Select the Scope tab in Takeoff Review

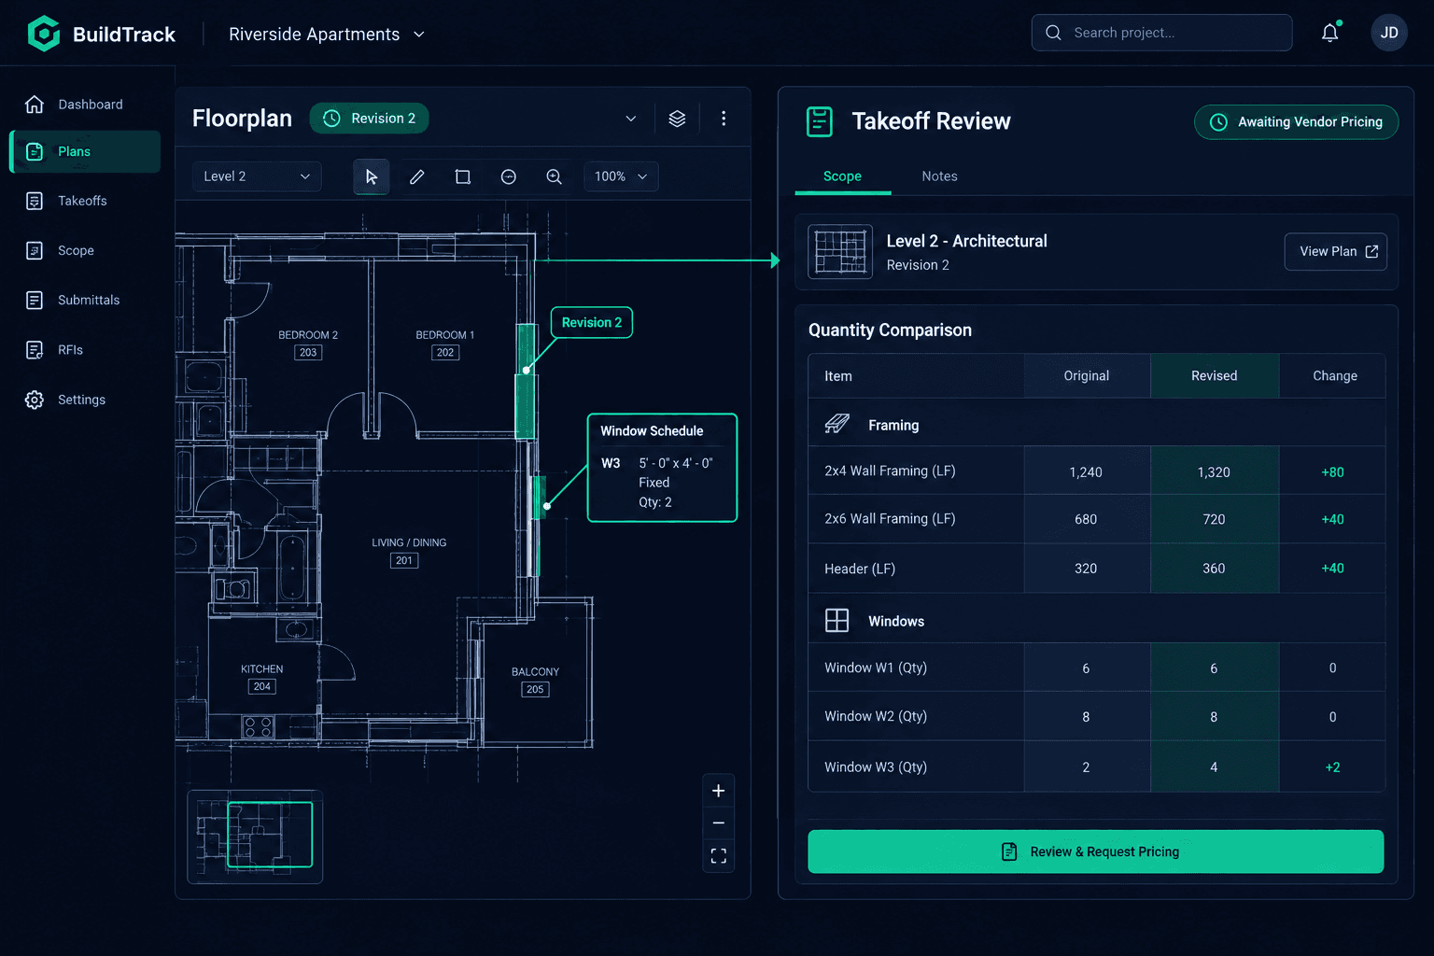tap(842, 176)
